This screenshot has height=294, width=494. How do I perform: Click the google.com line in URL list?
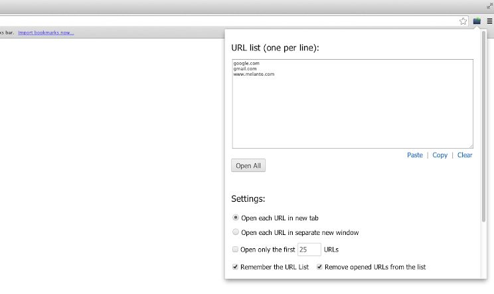[x=246, y=63]
